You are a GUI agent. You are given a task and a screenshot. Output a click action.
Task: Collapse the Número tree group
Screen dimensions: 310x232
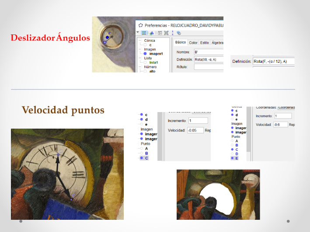tap(140, 67)
